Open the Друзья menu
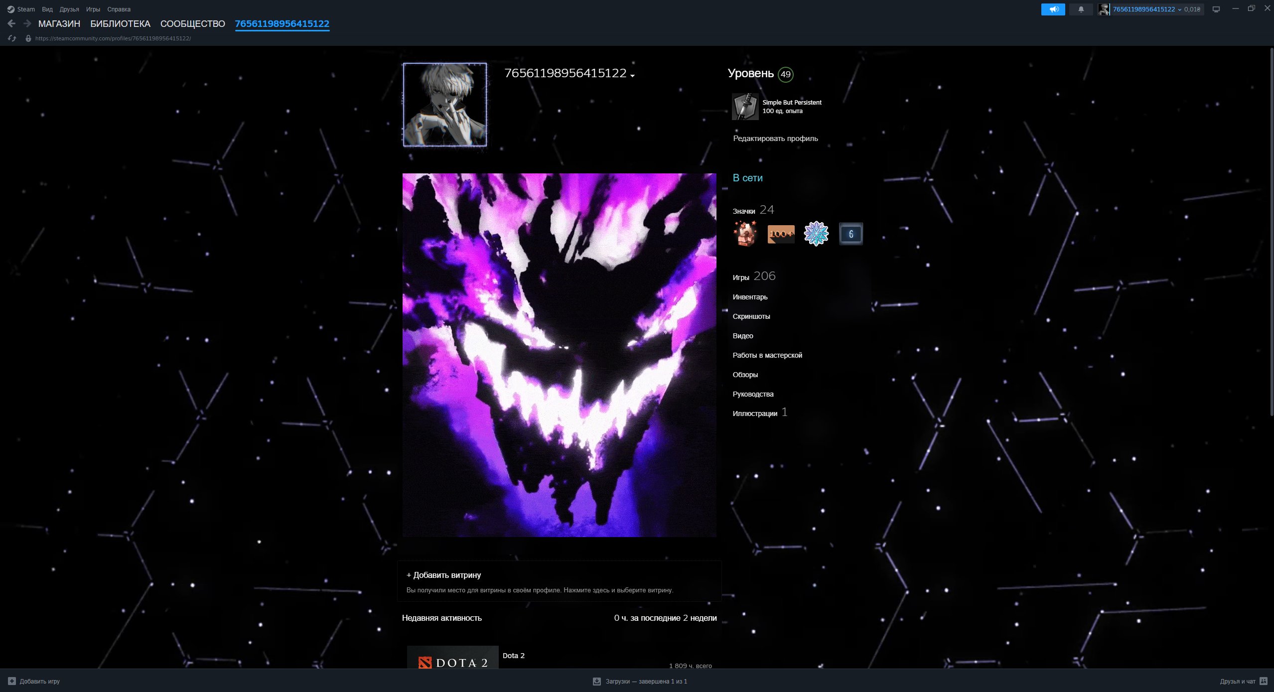This screenshot has width=1274, height=692. tap(69, 9)
